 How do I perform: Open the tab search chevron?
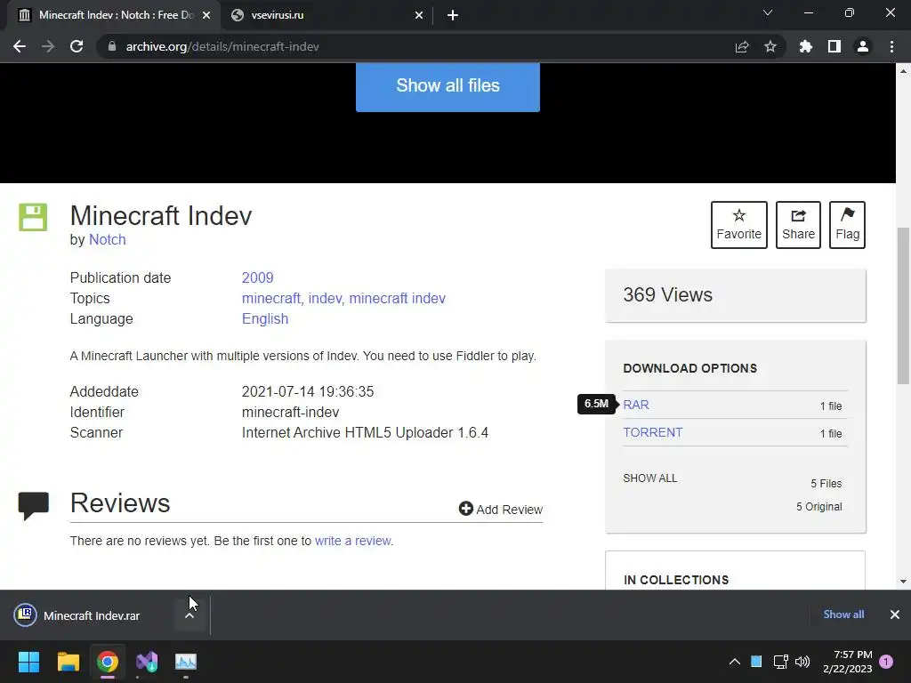click(768, 12)
